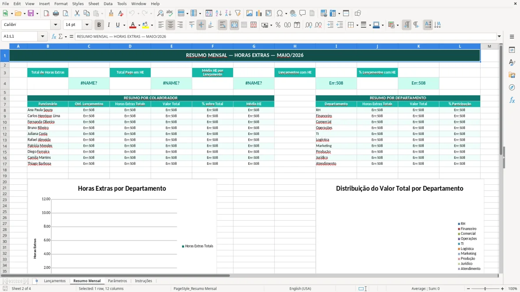Insert a hyperlink
This screenshot has height=292, width=520.
(293, 13)
